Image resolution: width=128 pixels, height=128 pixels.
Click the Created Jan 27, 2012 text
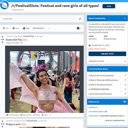pos(100,45)
